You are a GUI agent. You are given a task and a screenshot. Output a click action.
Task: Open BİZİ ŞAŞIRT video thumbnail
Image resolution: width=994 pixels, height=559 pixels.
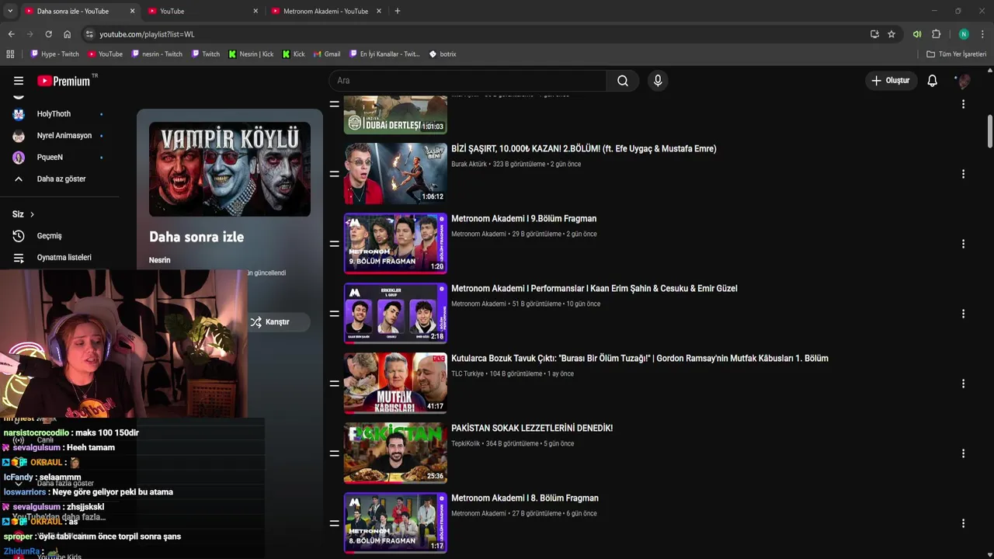pyautogui.click(x=395, y=173)
